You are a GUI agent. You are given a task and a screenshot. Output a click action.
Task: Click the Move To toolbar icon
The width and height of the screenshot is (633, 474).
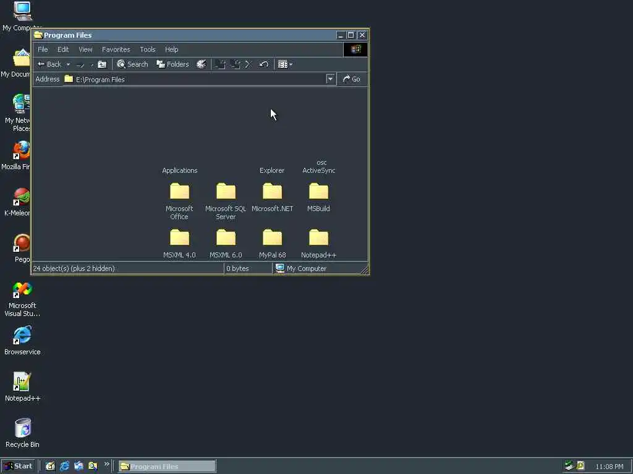pyautogui.click(x=220, y=64)
